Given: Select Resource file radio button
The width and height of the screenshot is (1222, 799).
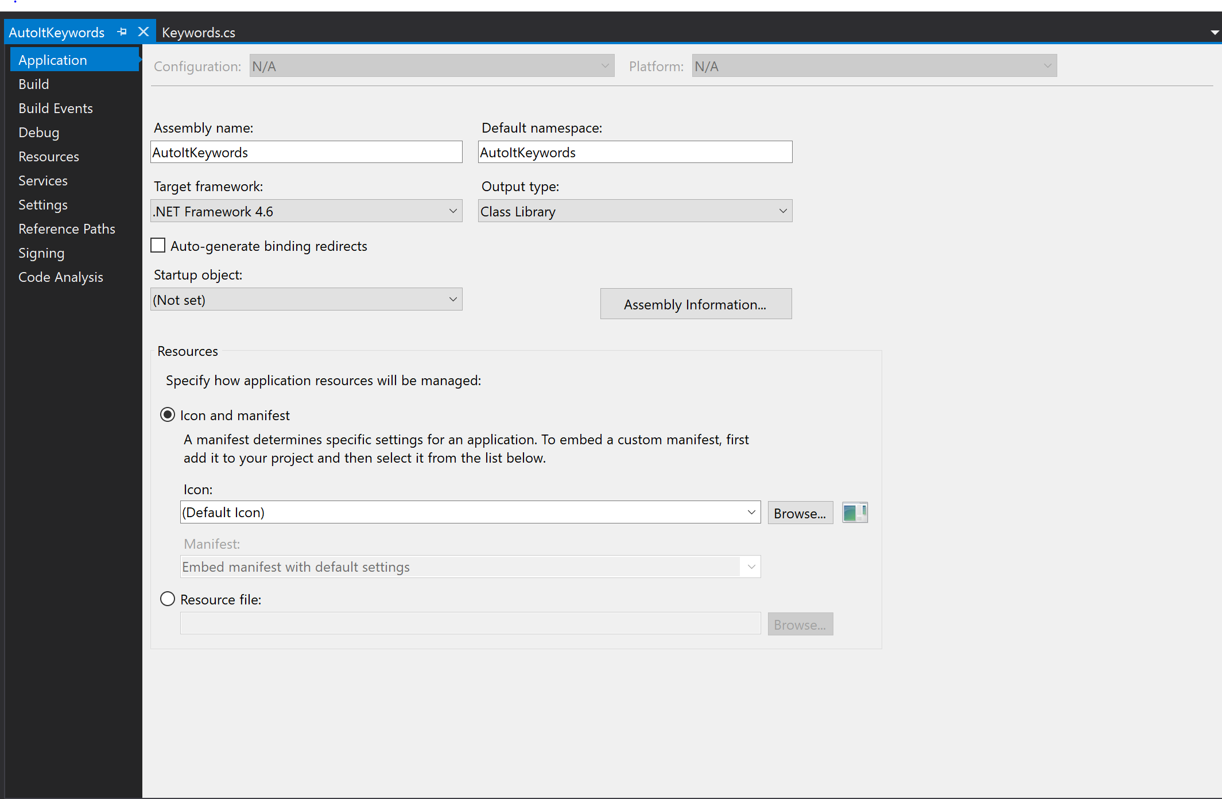Looking at the screenshot, I should [x=168, y=599].
